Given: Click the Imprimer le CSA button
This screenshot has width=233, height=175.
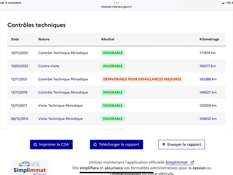Looking at the screenshot, I should tap(51, 144).
